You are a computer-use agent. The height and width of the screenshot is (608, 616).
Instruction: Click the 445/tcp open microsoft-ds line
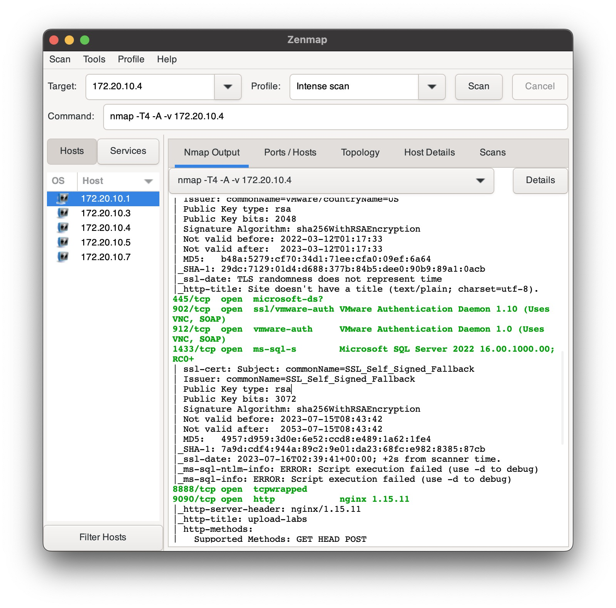click(x=248, y=299)
